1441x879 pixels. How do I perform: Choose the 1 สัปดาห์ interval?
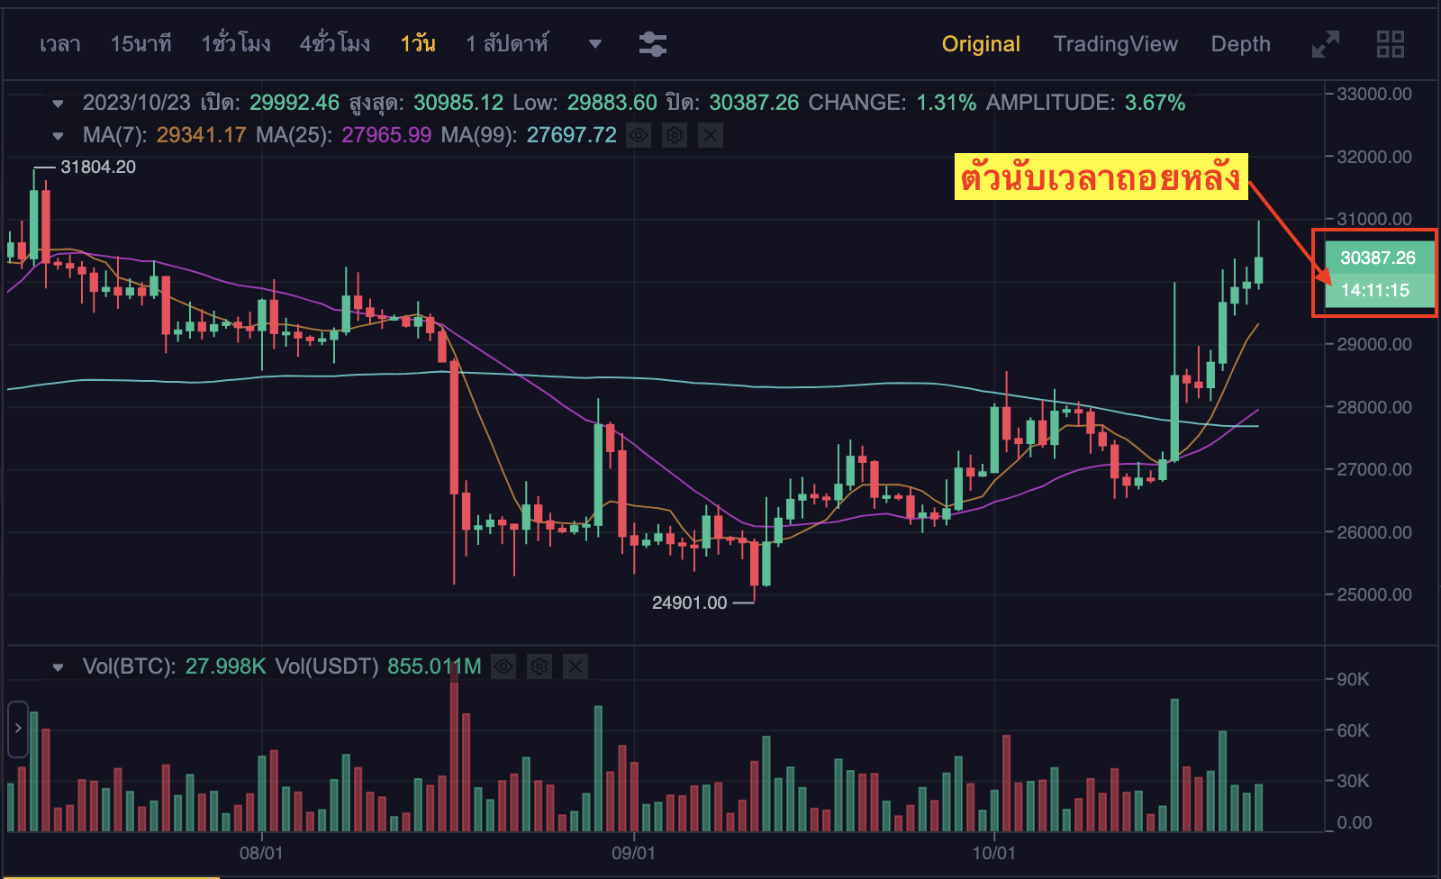[507, 44]
